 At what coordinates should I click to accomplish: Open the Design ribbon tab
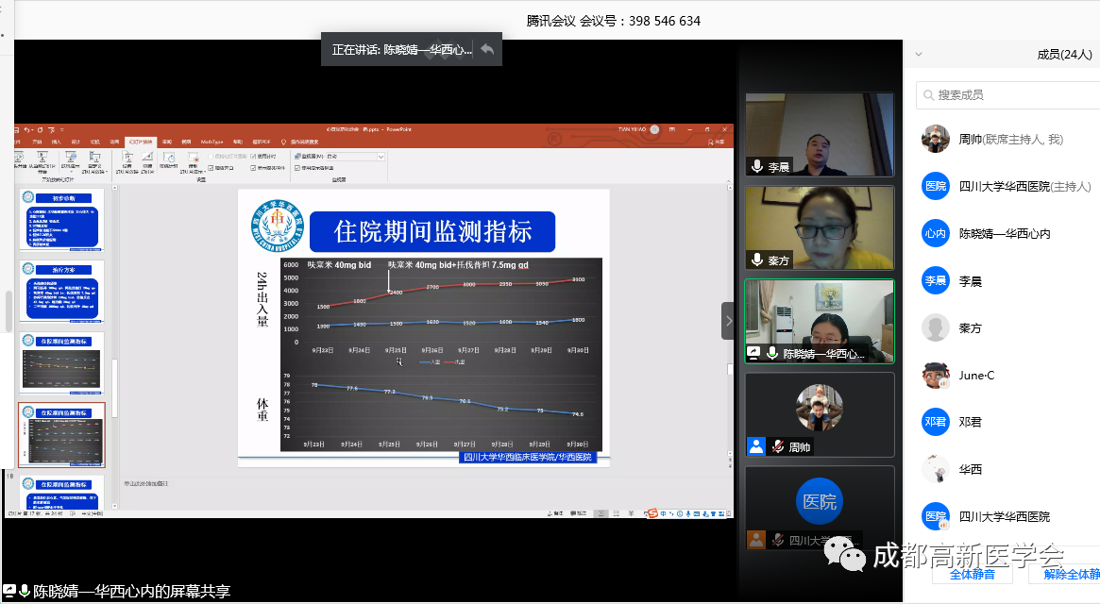(76, 142)
